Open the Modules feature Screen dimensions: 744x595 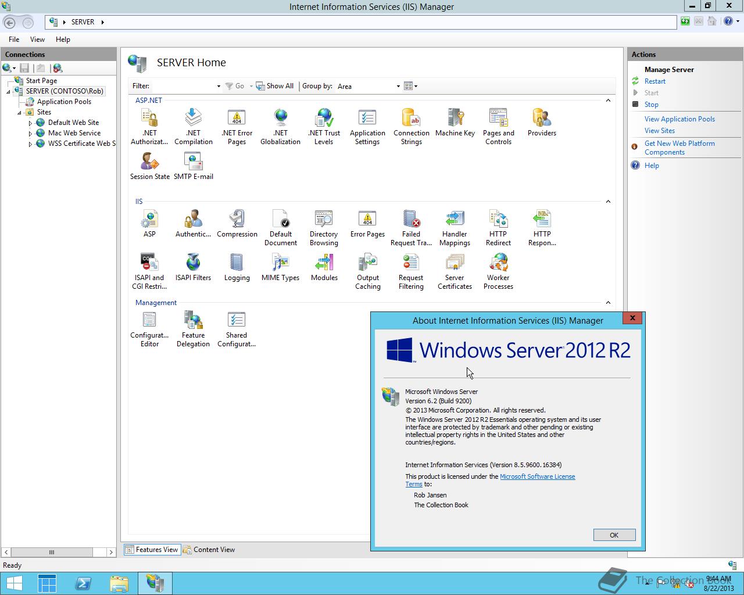[324, 267]
